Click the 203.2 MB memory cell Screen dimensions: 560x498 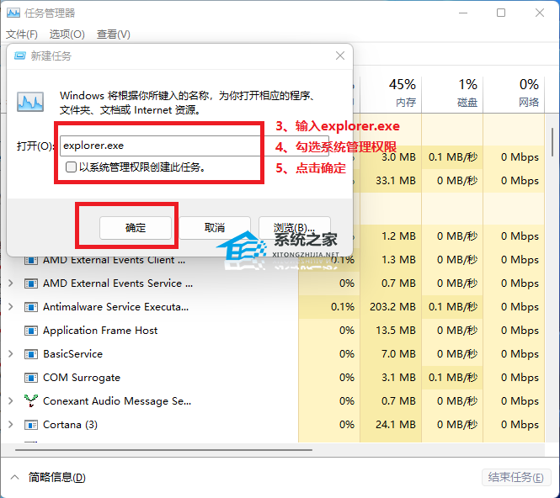click(x=392, y=307)
